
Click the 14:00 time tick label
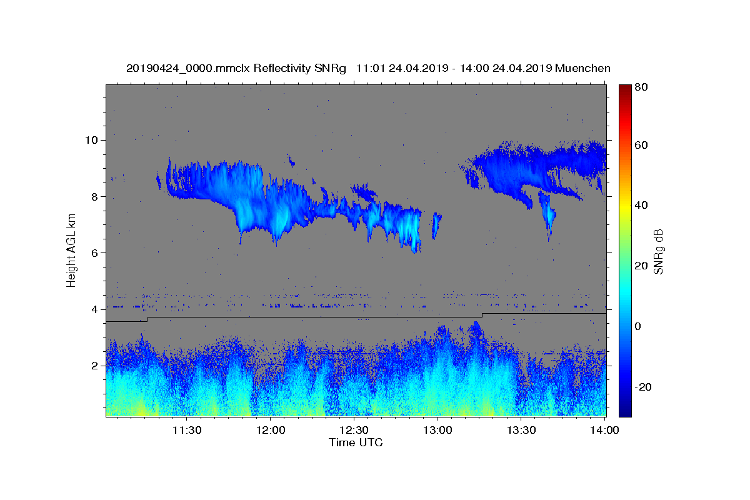pos(604,430)
